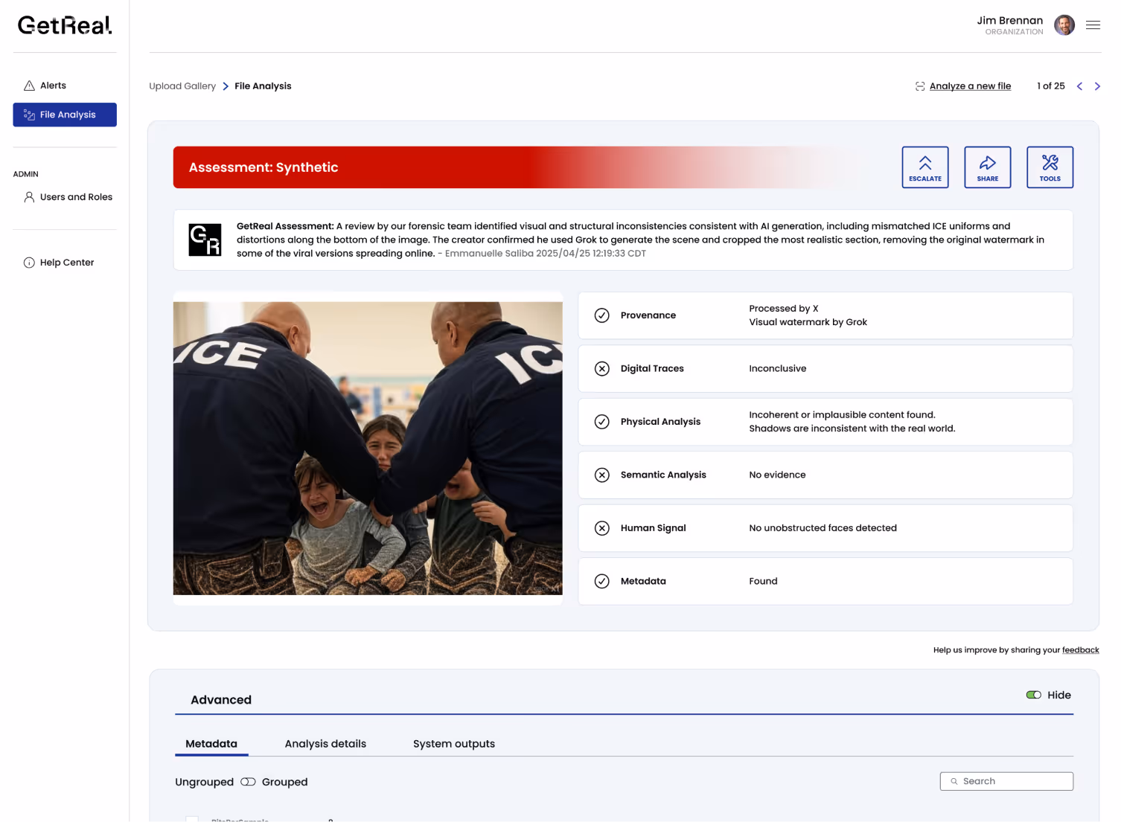This screenshot has height=822, width=1121.
Task: Click the Physical Analysis check icon
Action: [602, 422]
